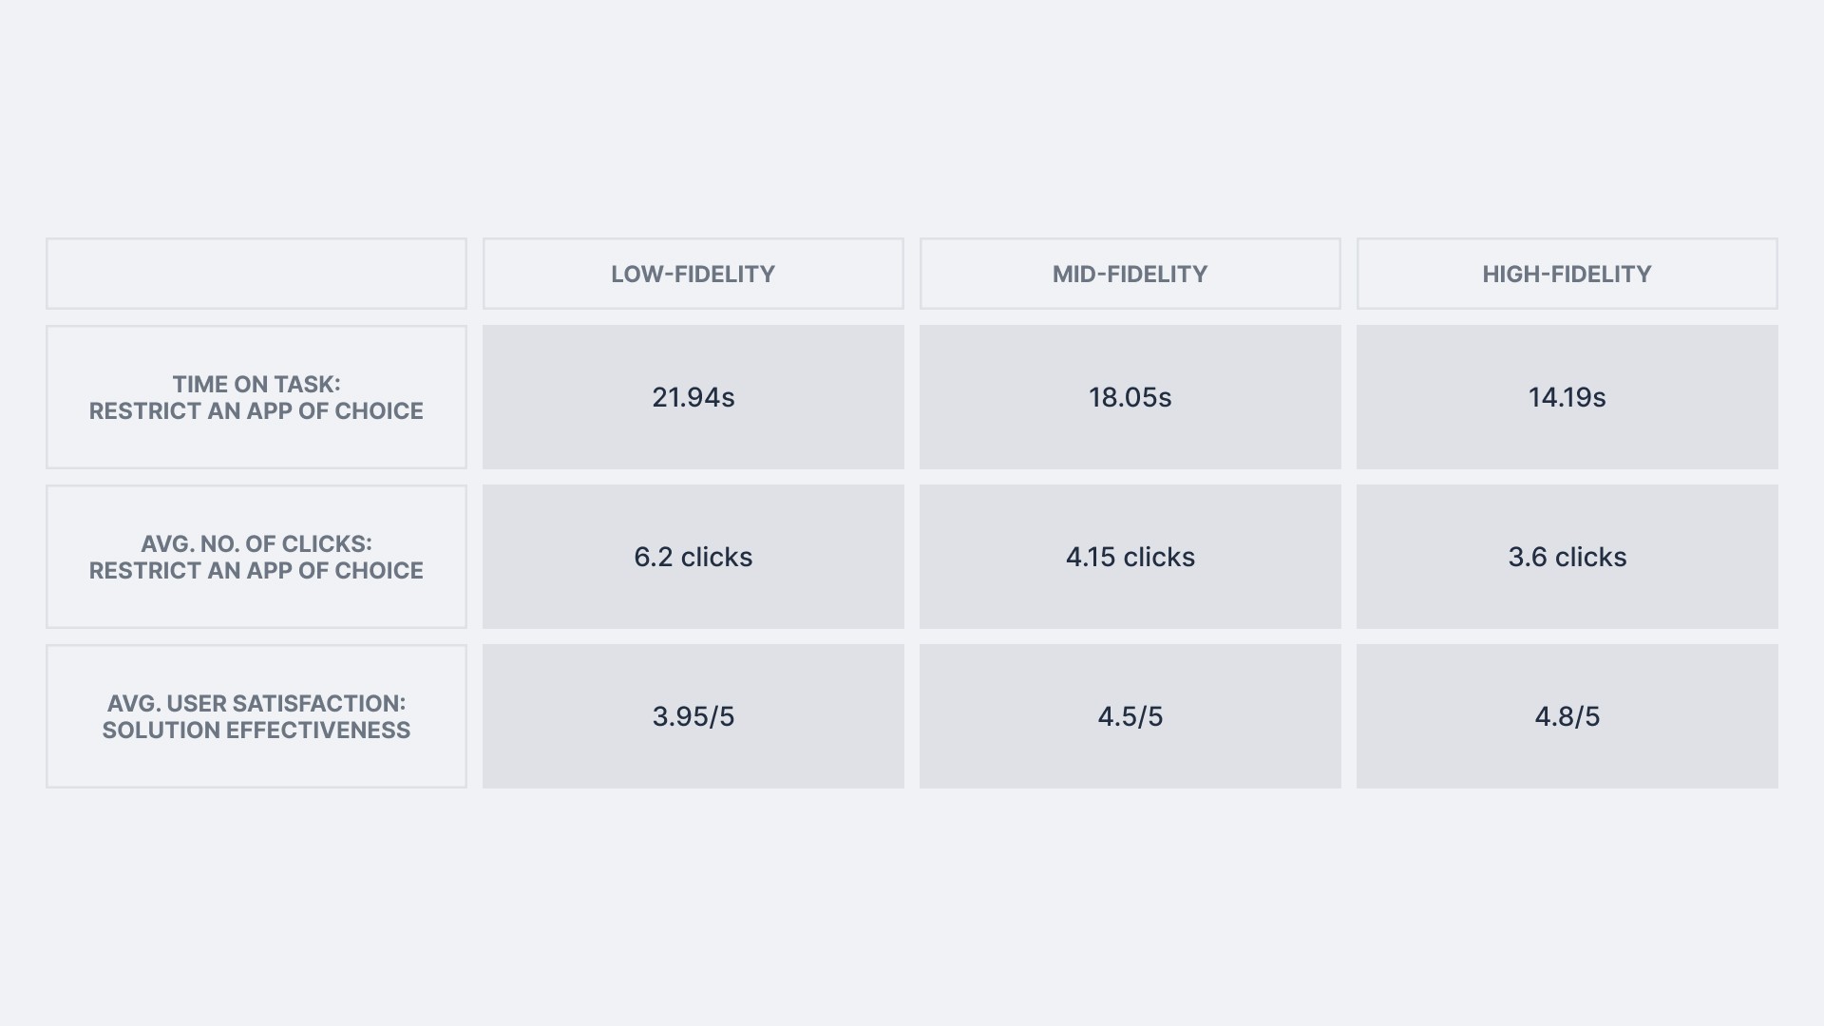Click the 21.94s cell

coord(693,397)
